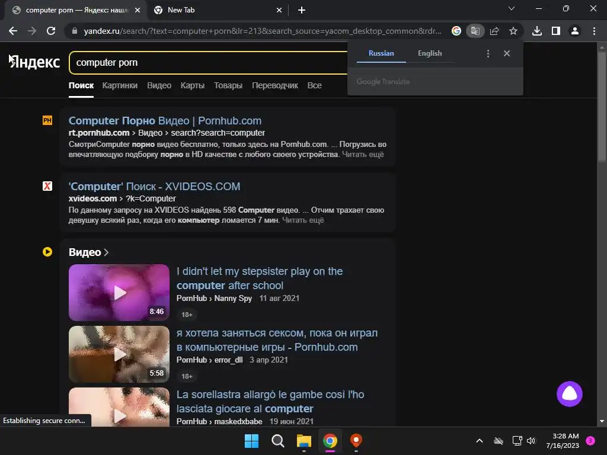Close the Google Translate popup
607x455 pixels.
[507, 53]
